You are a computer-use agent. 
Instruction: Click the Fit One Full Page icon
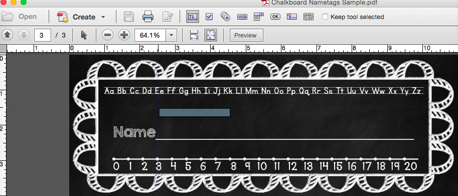coord(210,35)
